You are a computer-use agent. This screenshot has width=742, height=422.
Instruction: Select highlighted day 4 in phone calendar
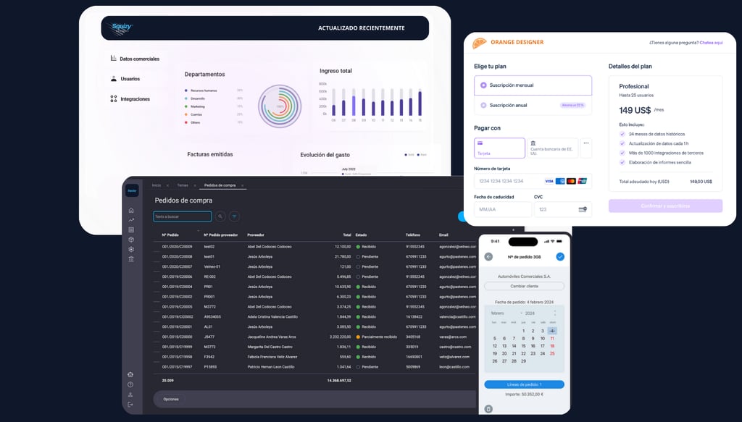(x=552, y=331)
